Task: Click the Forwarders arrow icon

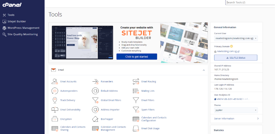Action: 96,81
